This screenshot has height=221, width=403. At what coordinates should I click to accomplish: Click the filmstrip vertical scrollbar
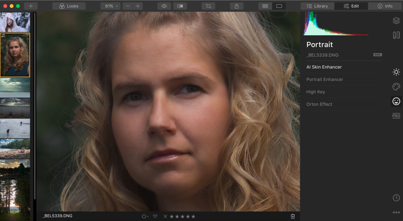click(x=34, y=106)
